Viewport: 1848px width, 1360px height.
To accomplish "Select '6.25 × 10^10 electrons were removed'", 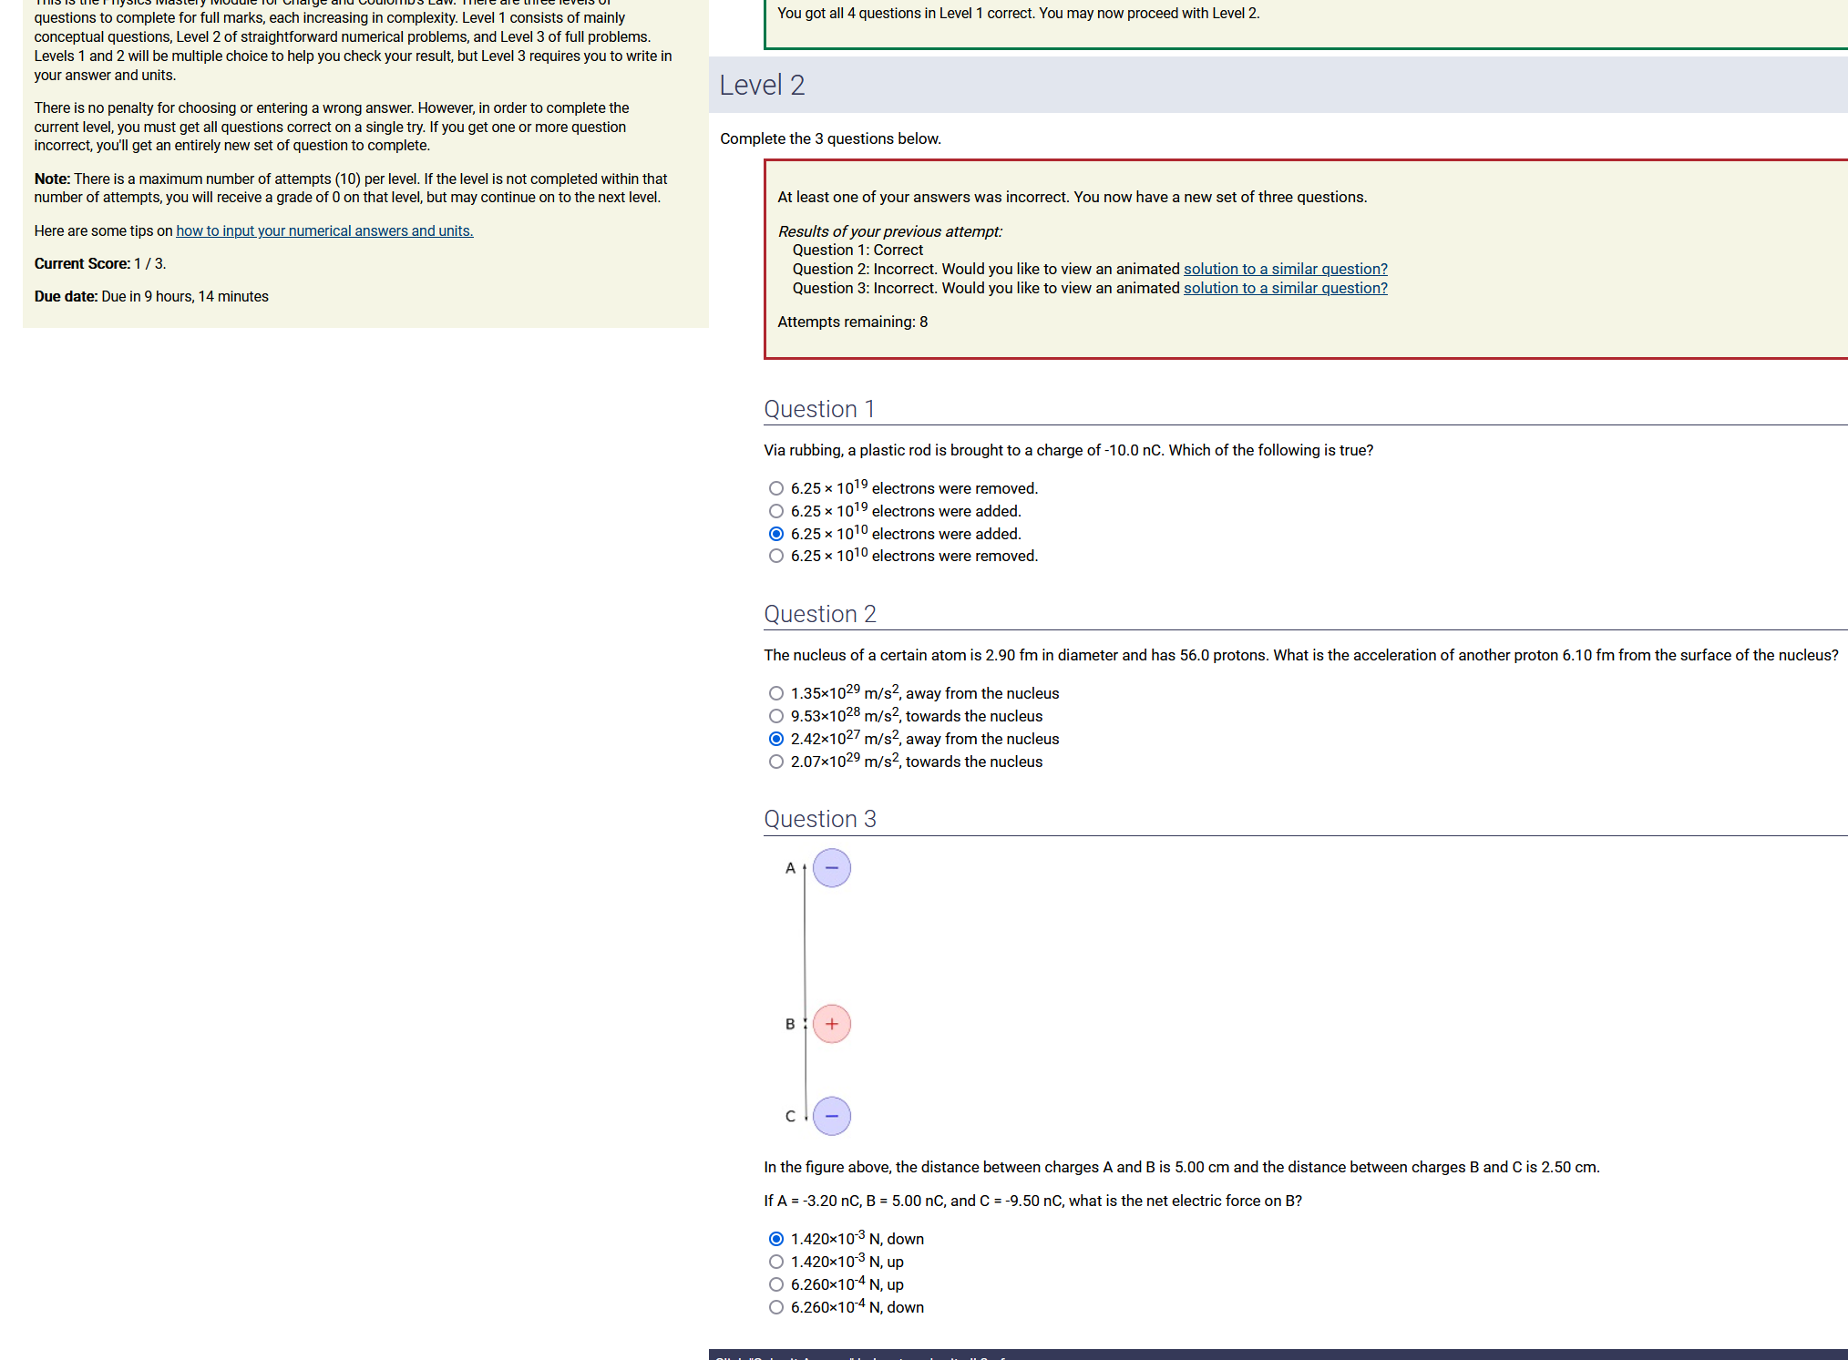I will [775, 556].
